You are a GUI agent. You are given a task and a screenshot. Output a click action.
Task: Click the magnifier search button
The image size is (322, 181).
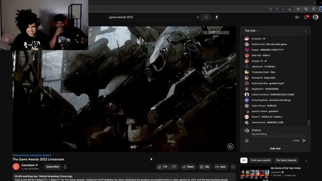pos(206,18)
